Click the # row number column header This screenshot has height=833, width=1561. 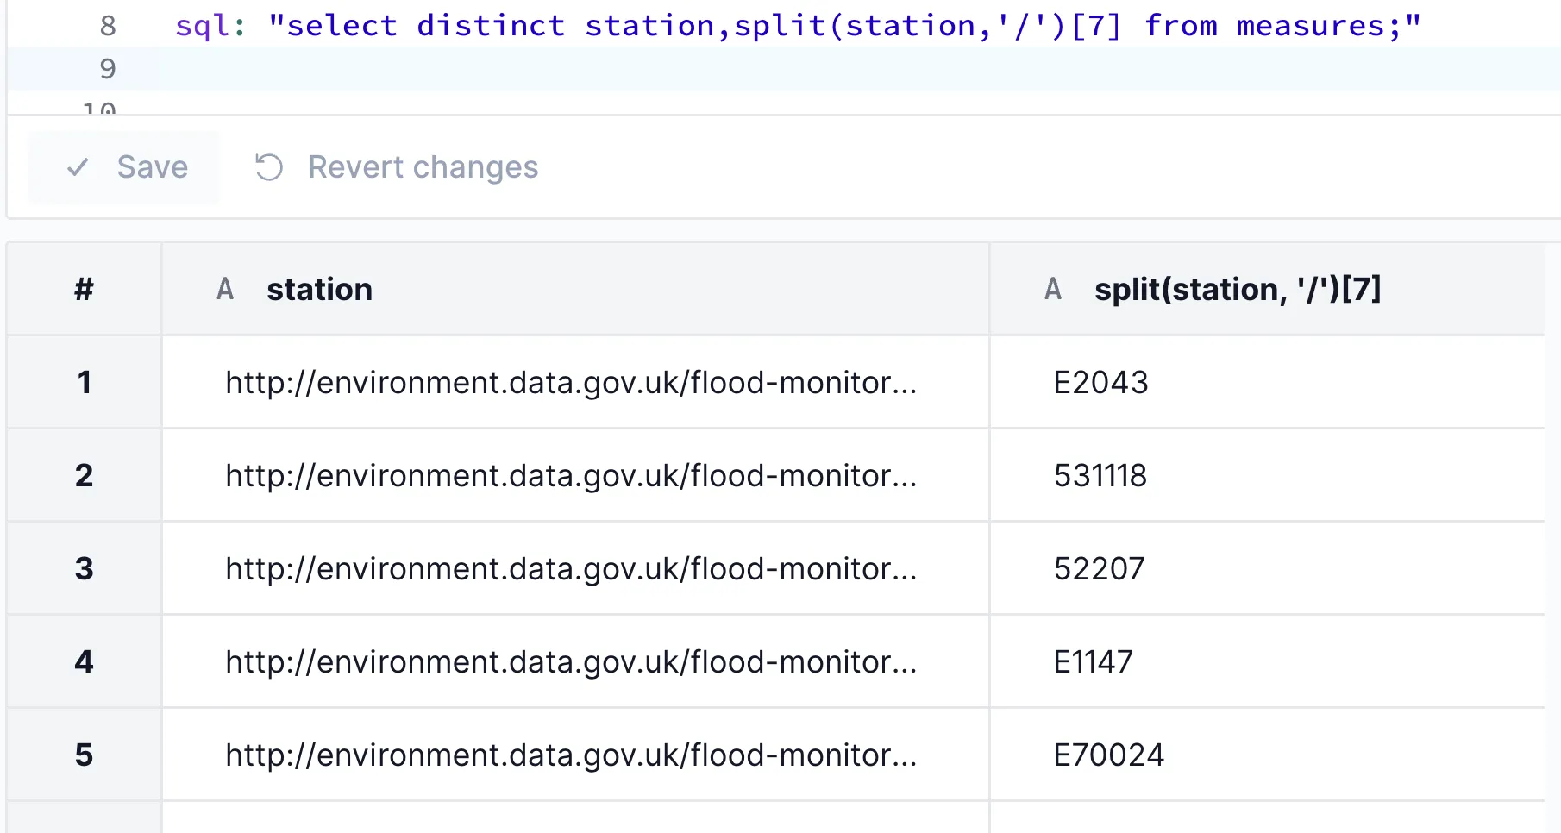(84, 290)
